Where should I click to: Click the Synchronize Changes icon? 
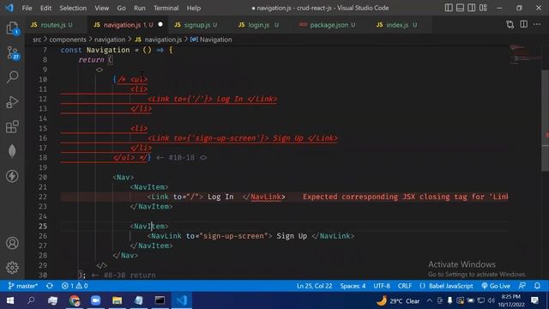click(50, 286)
